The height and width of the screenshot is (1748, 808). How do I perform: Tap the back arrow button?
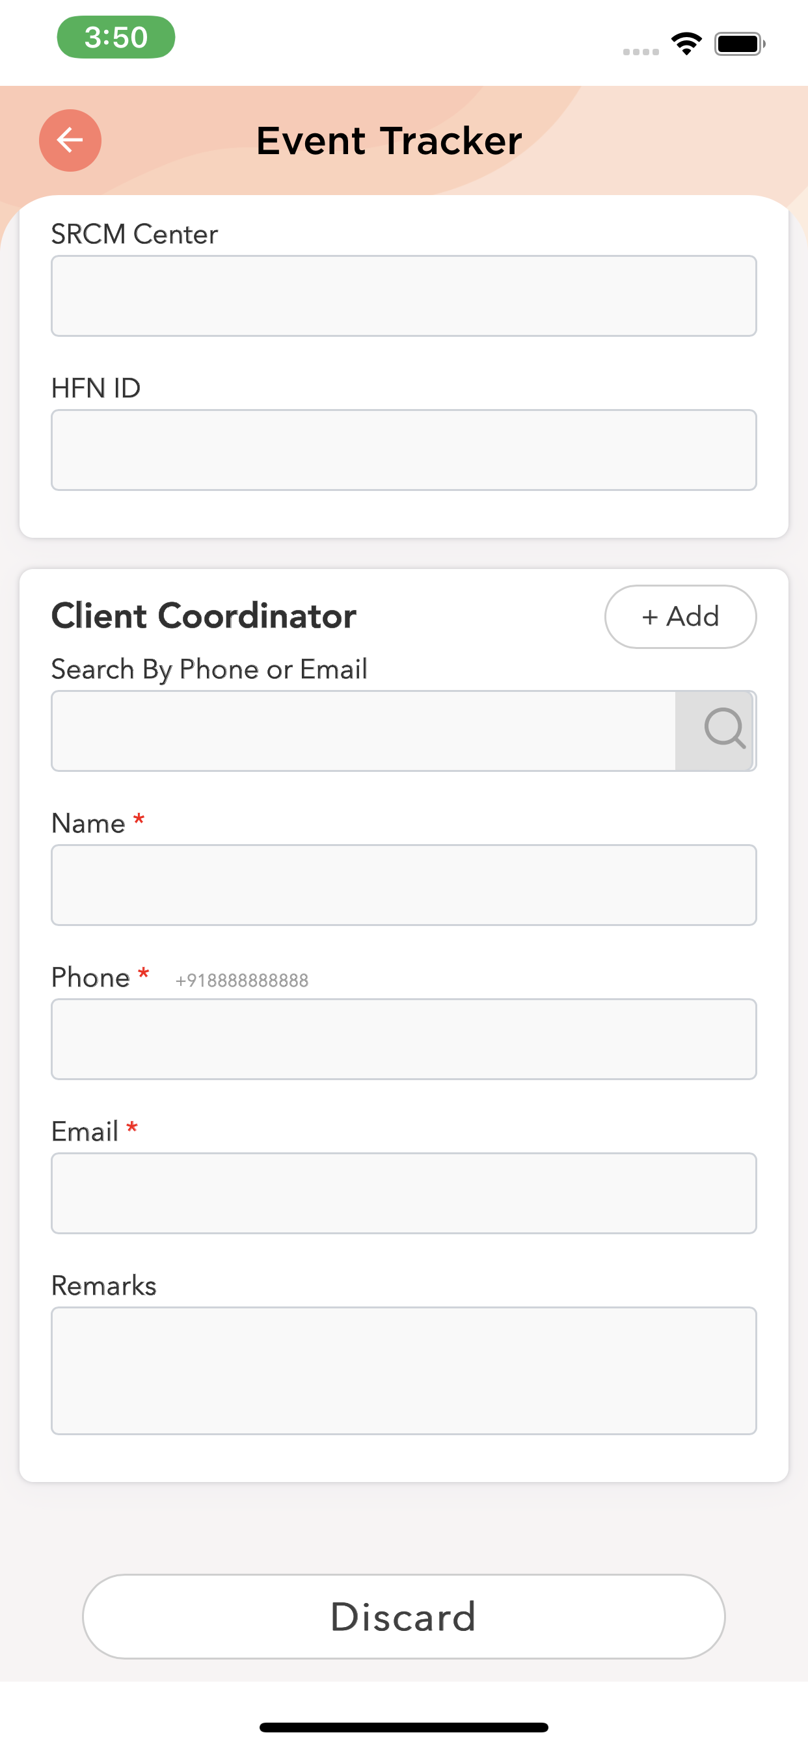pyautogui.click(x=70, y=140)
